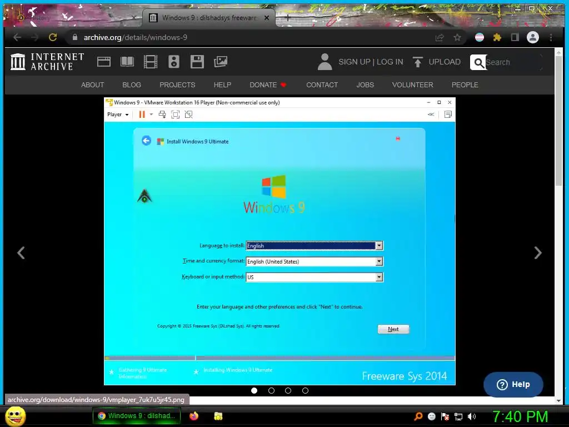Image resolution: width=569 pixels, height=427 pixels.
Task: Open the Audio speaker icon
Action: pos(174,62)
